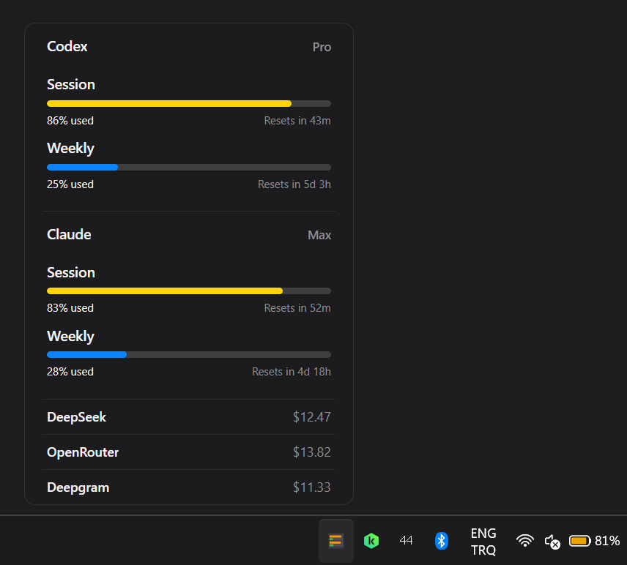Screen dimensions: 627x565
Task: Click the 83% used text
Action: pyautogui.click(x=70, y=308)
